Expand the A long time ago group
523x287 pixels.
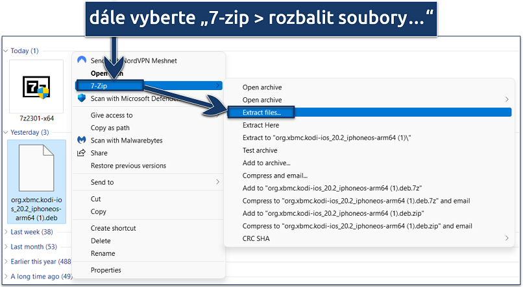(x=6, y=277)
